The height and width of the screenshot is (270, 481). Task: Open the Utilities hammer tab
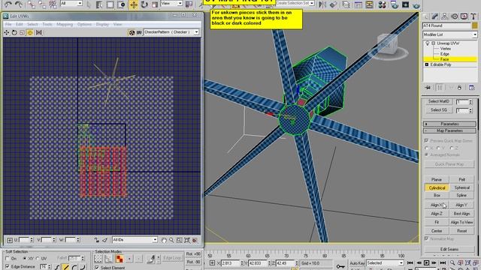coord(473,16)
